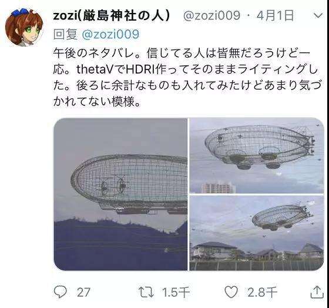
Task: Tap the share upload arrow icon
Action: (x=317, y=292)
